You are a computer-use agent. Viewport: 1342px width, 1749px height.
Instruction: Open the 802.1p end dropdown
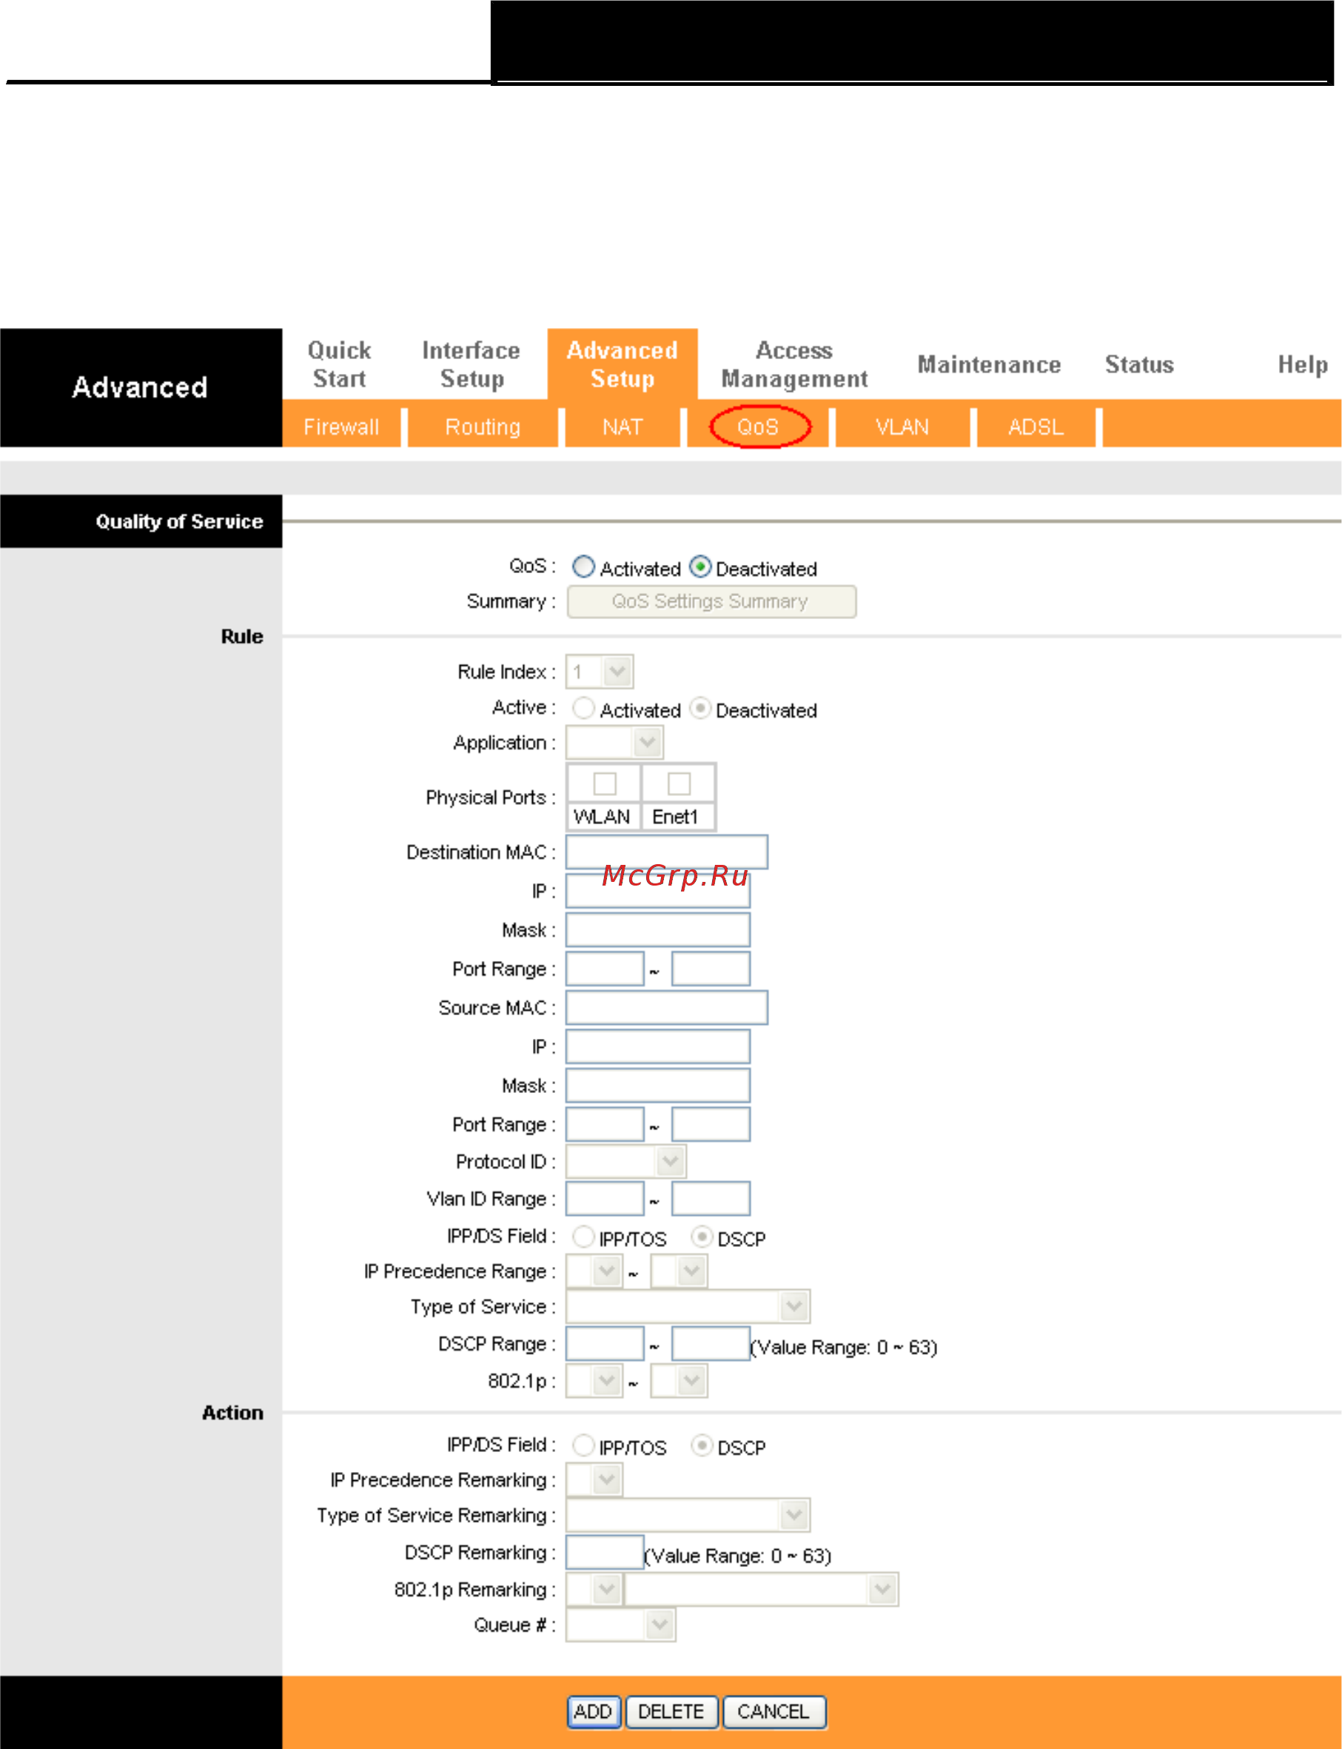pyautogui.click(x=679, y=1381)
